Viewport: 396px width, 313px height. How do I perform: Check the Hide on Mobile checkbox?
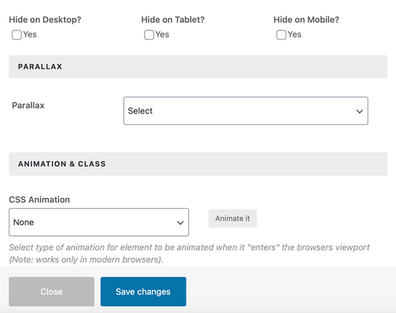coord(281,35)
